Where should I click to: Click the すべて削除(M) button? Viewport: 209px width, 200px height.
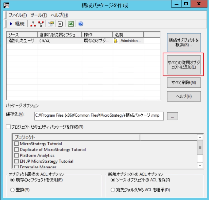(x=184, y=83)
